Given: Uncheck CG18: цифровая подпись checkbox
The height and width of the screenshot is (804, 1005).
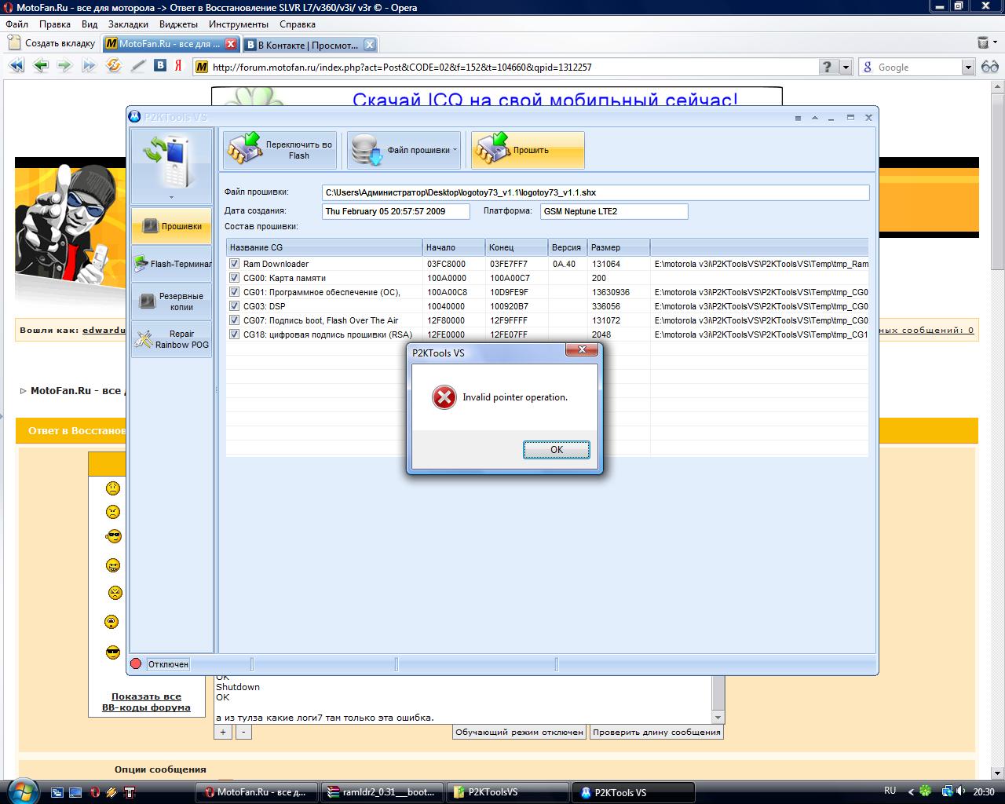Looking at the screenshot, I should click(234, 334).
